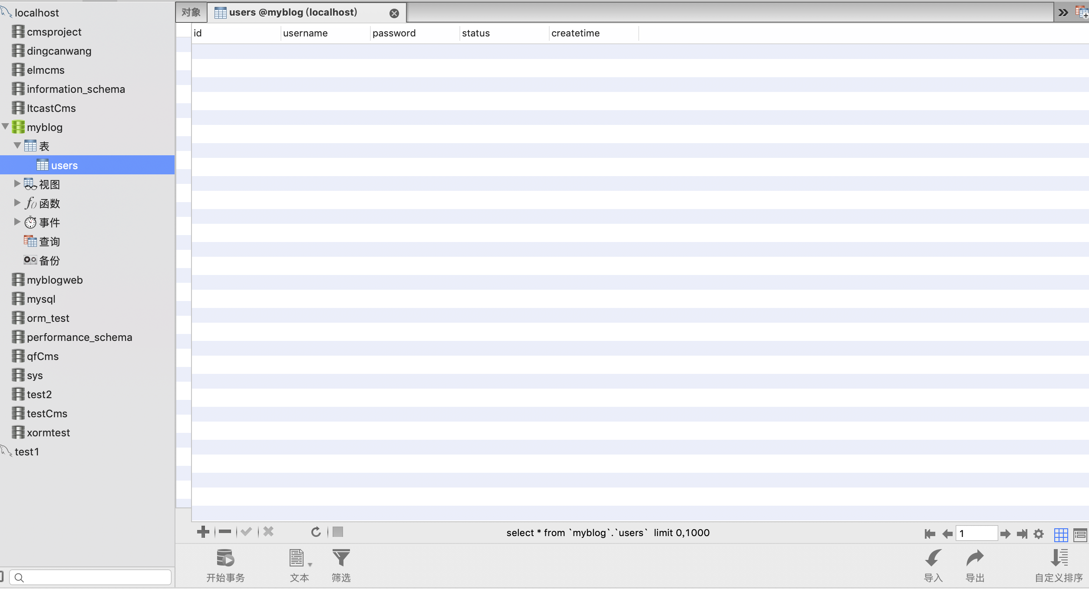Select the users @myblog tab
This screenshot has width=1089, height=589.
pos(293,12)
